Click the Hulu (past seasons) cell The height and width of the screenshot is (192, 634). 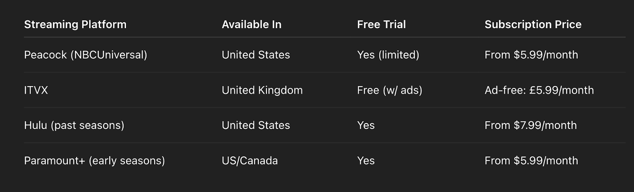coord(74,125)
